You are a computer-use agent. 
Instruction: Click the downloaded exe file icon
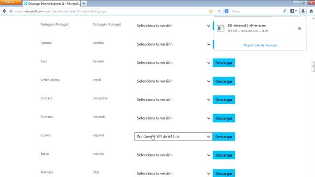[x=220, y=28]
